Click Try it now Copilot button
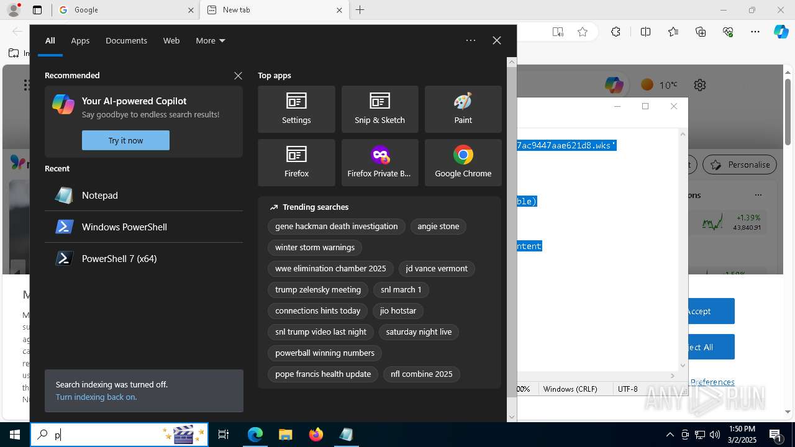Viewport: 795px width, 447px height. [x=125, y=140]
